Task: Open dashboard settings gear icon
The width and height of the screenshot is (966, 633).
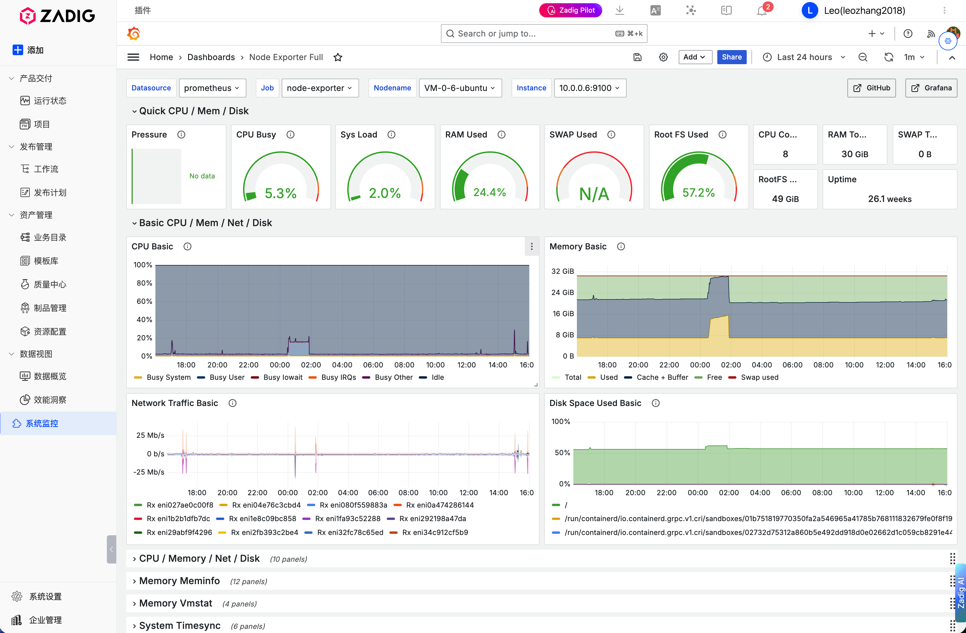Action: coord(663,57)
